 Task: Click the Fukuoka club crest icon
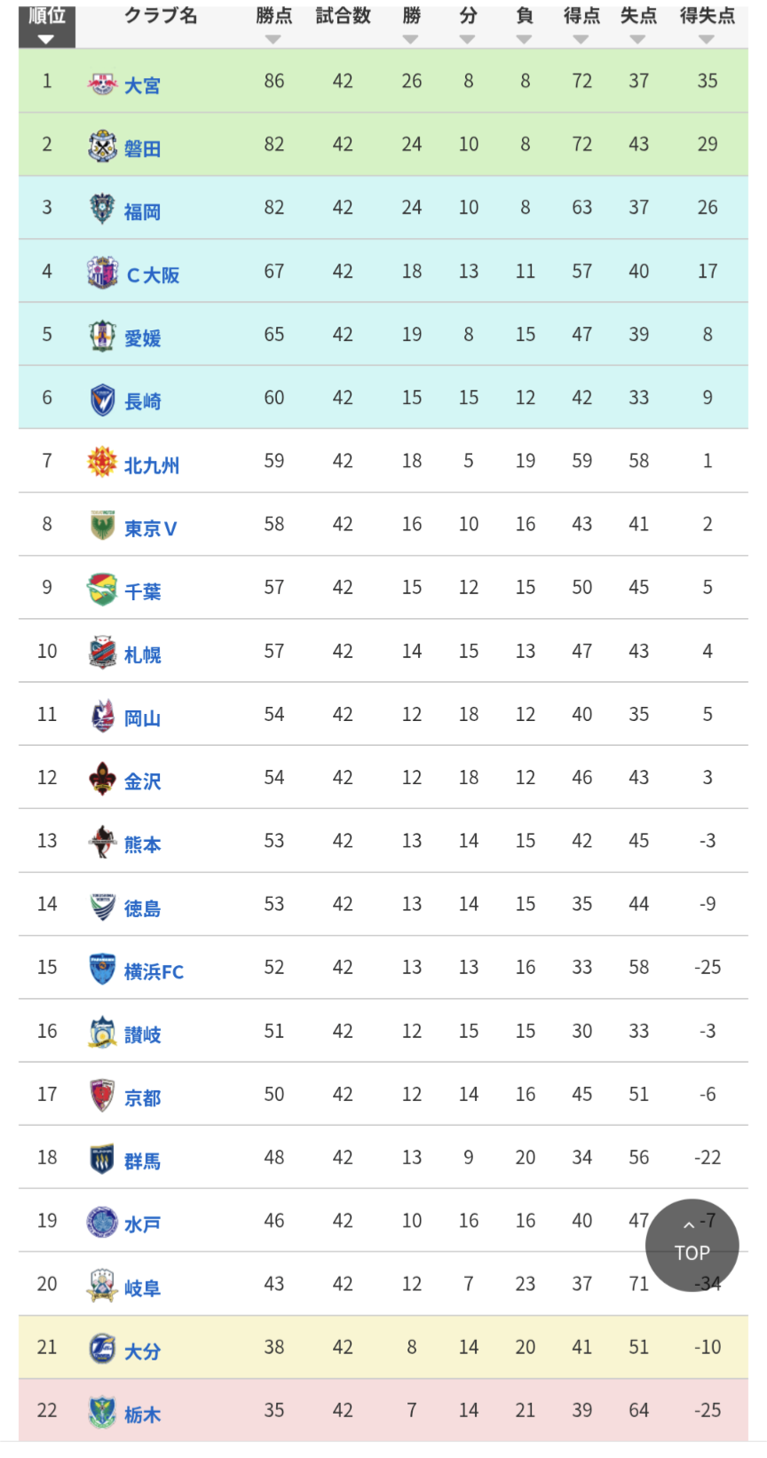102,210
